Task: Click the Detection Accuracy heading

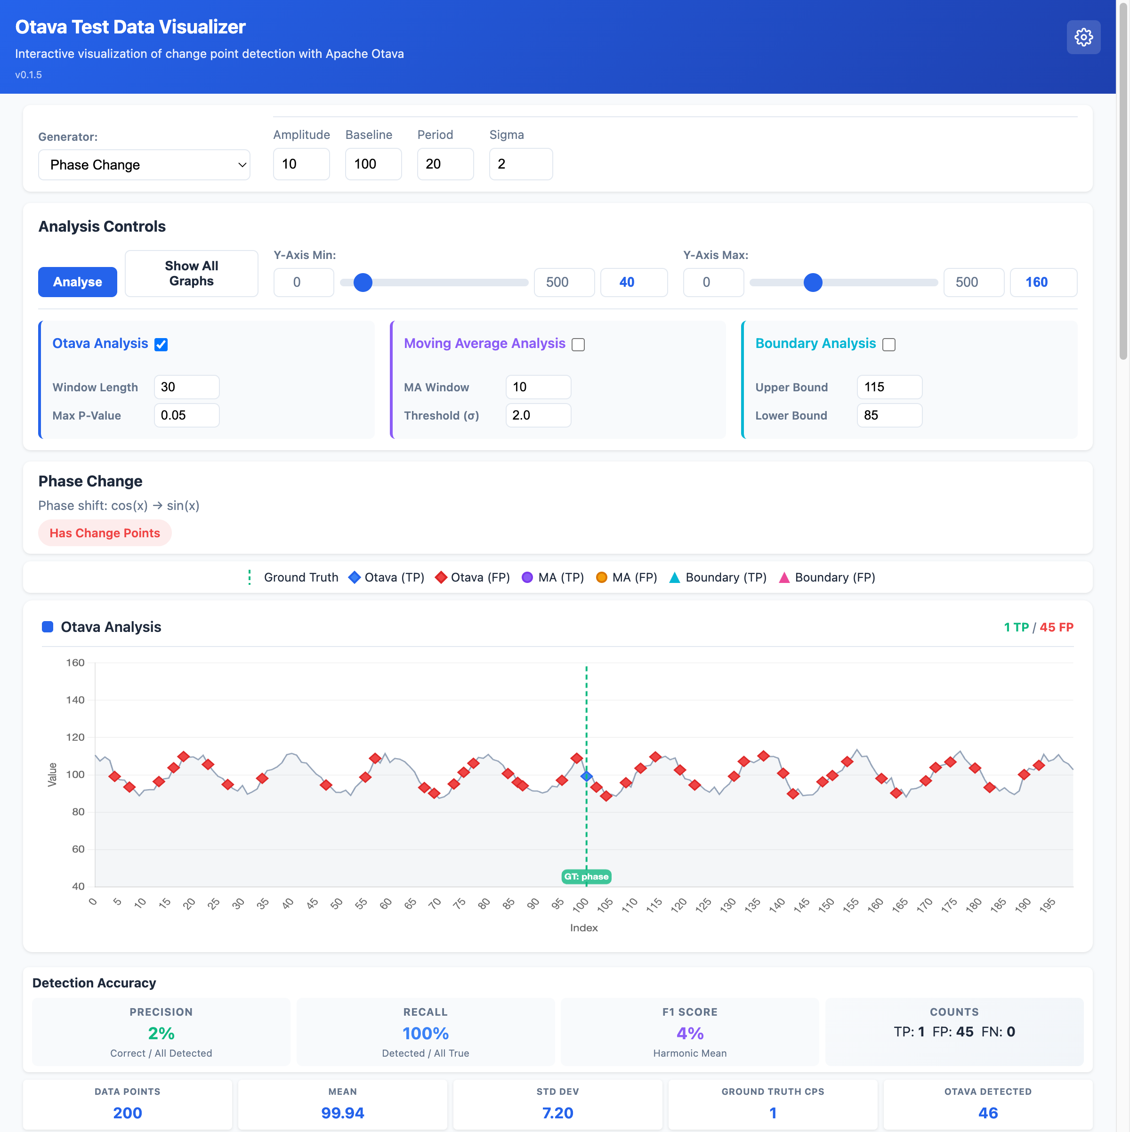Action: tap(94, 983)
